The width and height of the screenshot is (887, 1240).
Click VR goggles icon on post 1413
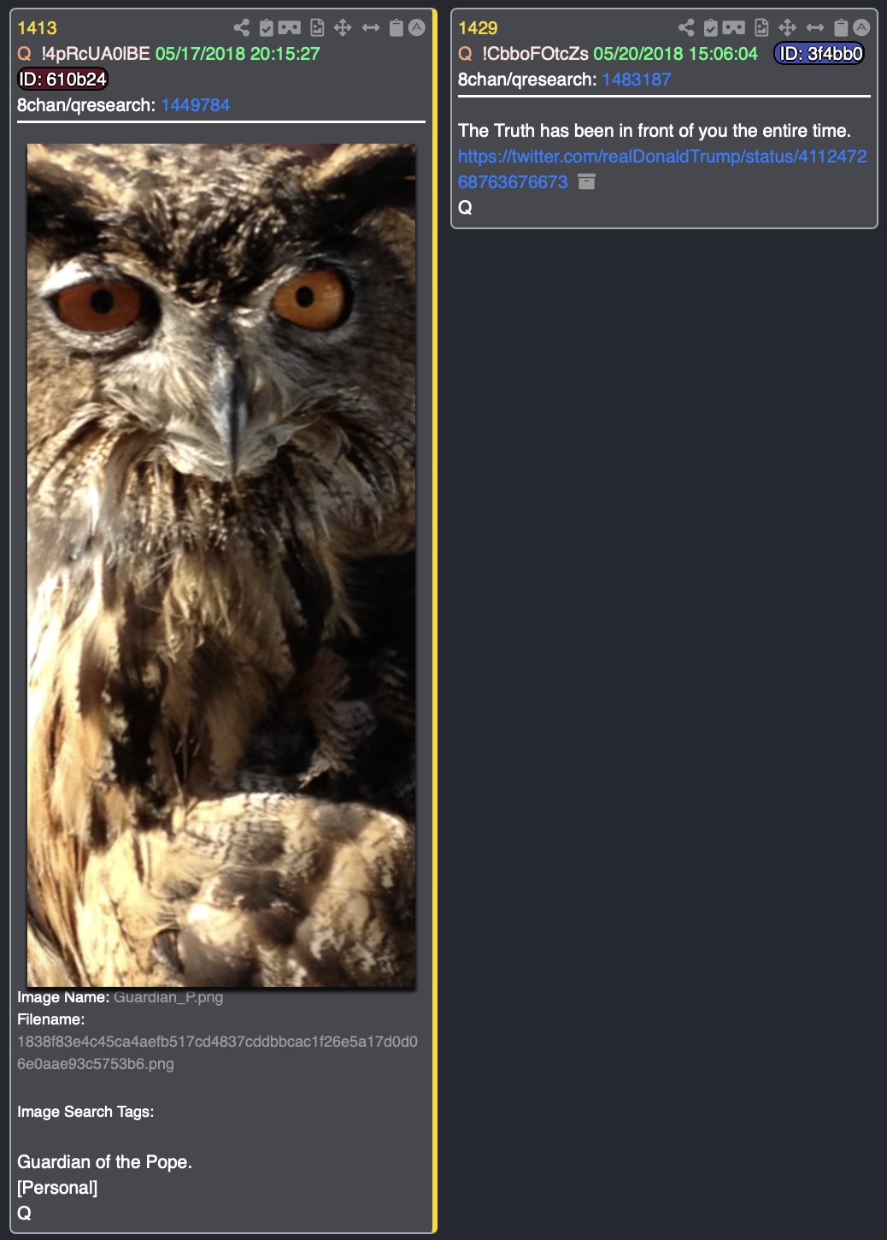[290, 27]
